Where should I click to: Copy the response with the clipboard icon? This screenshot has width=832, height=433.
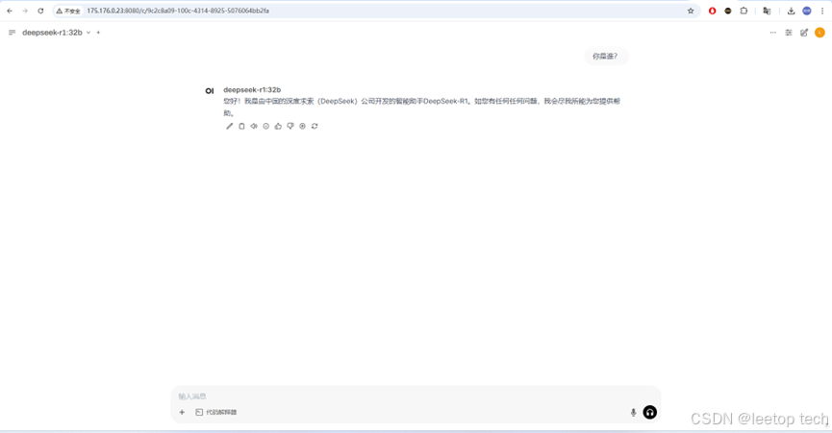point(241,126)
